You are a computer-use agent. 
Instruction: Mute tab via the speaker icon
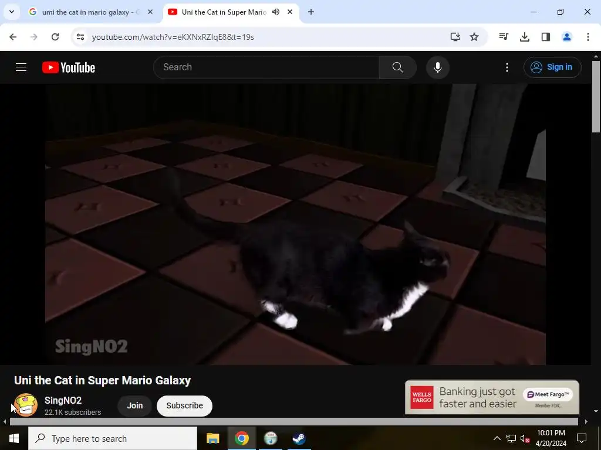pyautogui.click(x=276, y=12)
